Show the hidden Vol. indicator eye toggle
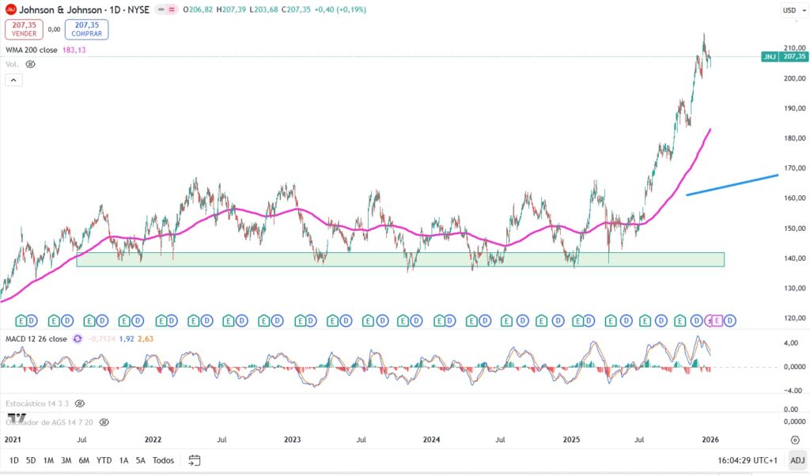 click(x=29, y=64)
